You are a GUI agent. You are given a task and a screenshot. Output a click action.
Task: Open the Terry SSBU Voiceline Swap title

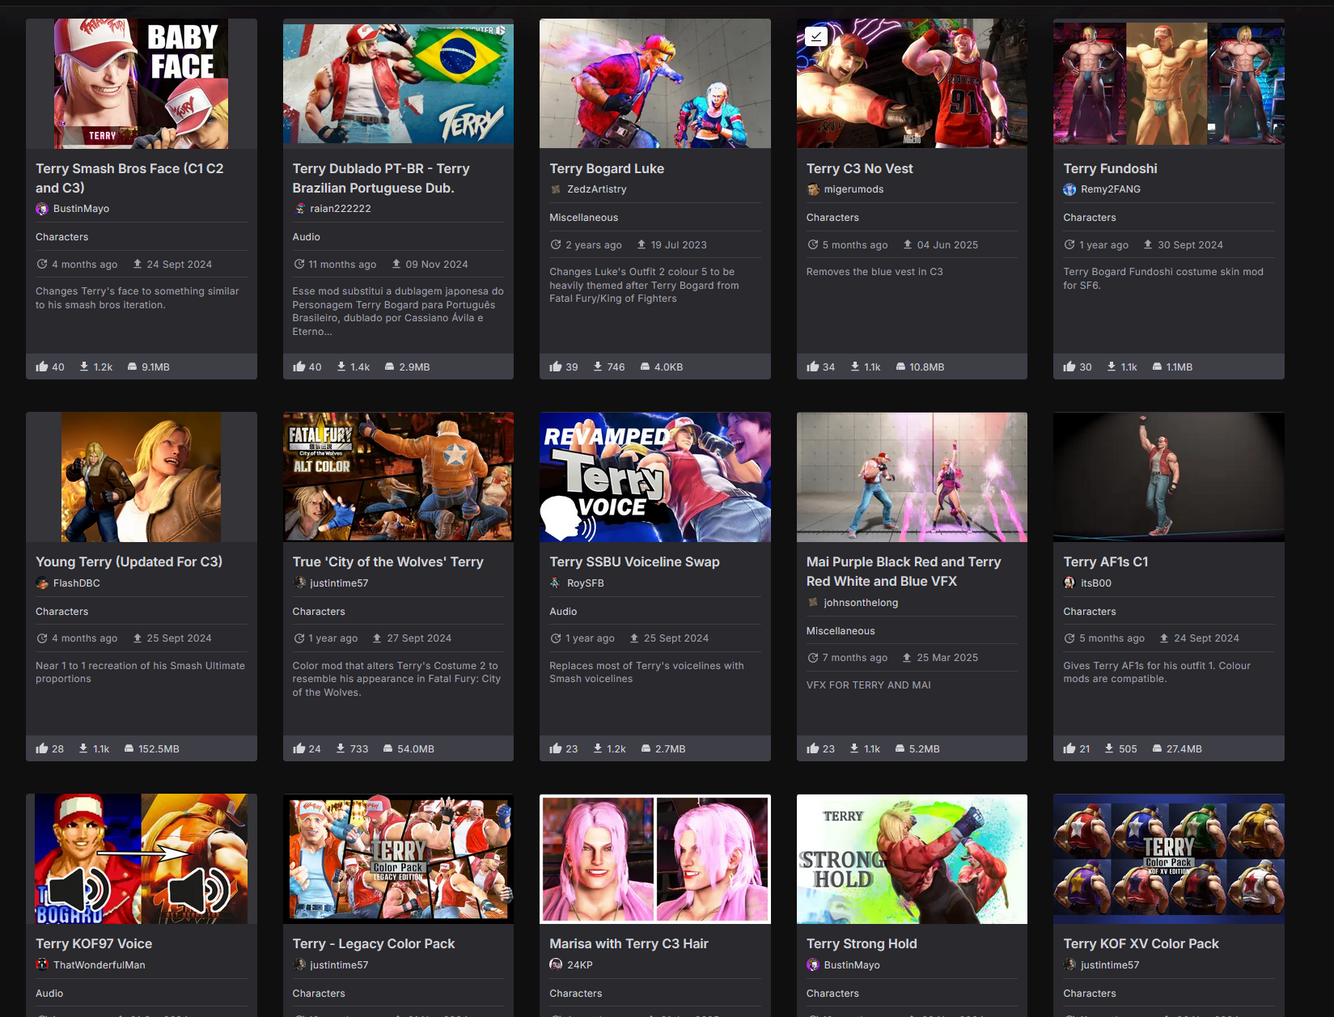point(634,561)
